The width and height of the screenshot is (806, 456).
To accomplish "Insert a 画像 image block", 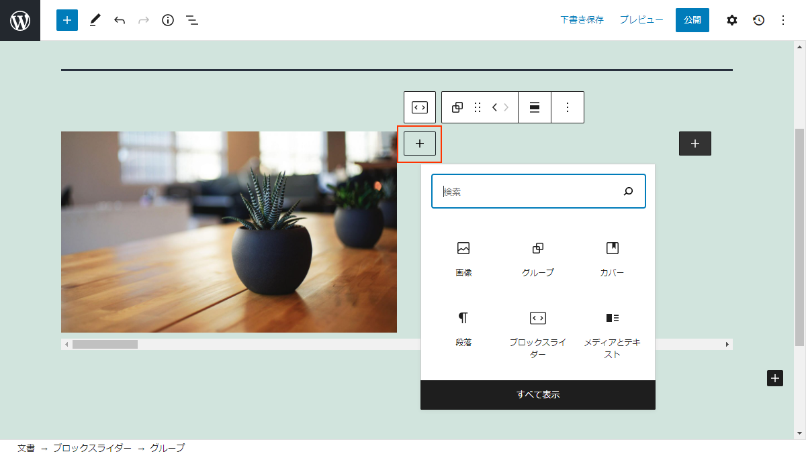I will pos(463,260).
